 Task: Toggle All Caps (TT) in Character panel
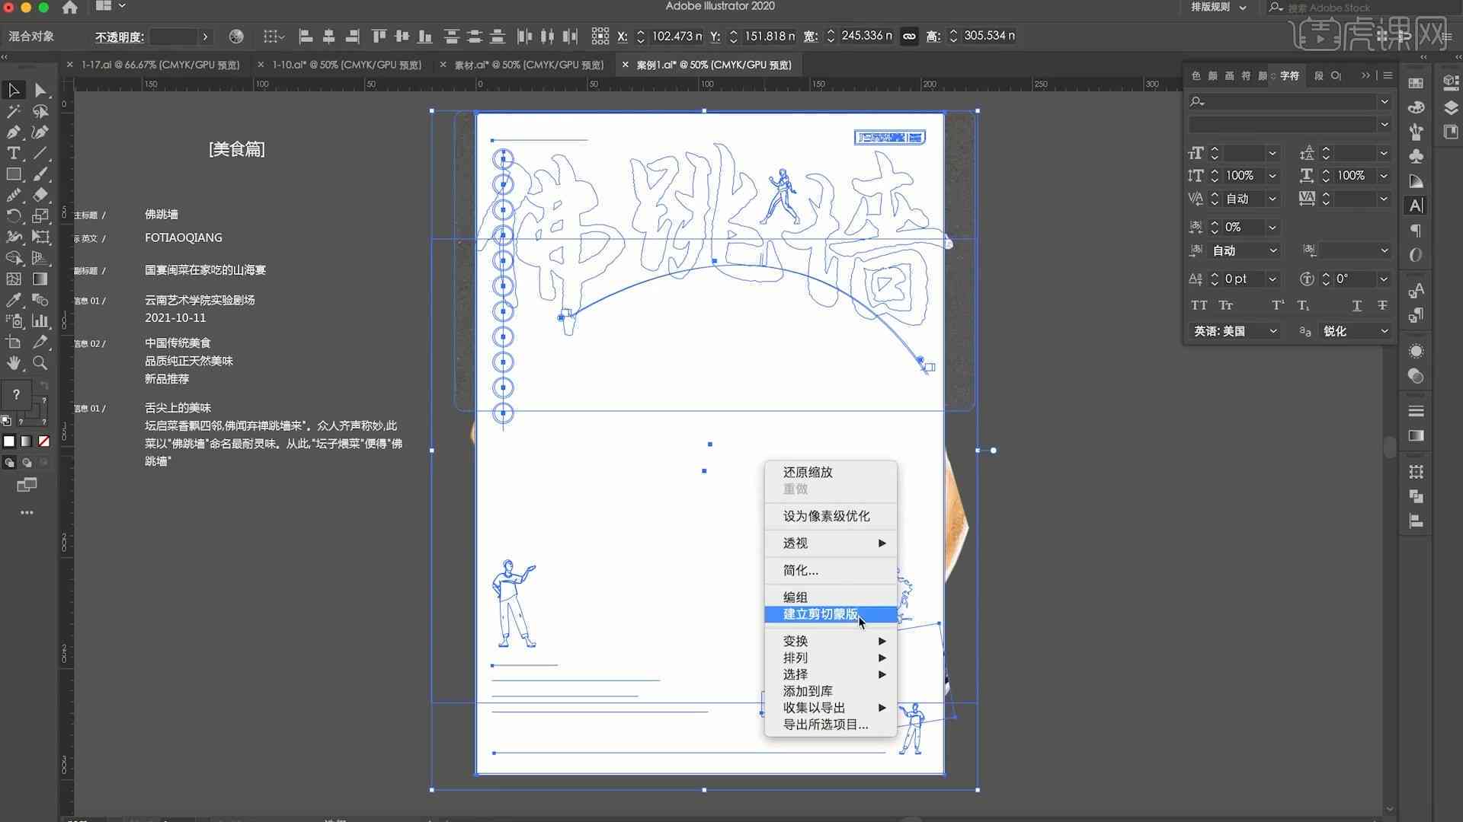[1199, 305]
